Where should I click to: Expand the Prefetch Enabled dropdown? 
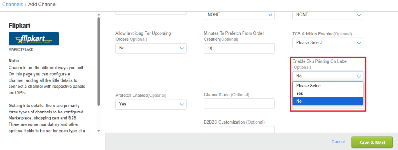coord(151,104)
